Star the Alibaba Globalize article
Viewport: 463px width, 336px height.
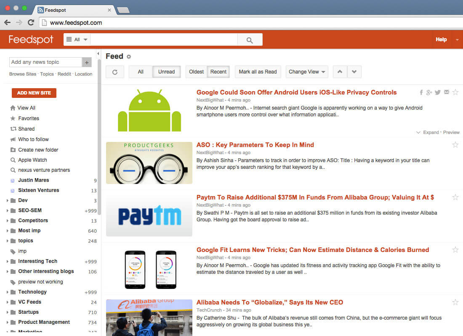point(455,302)
